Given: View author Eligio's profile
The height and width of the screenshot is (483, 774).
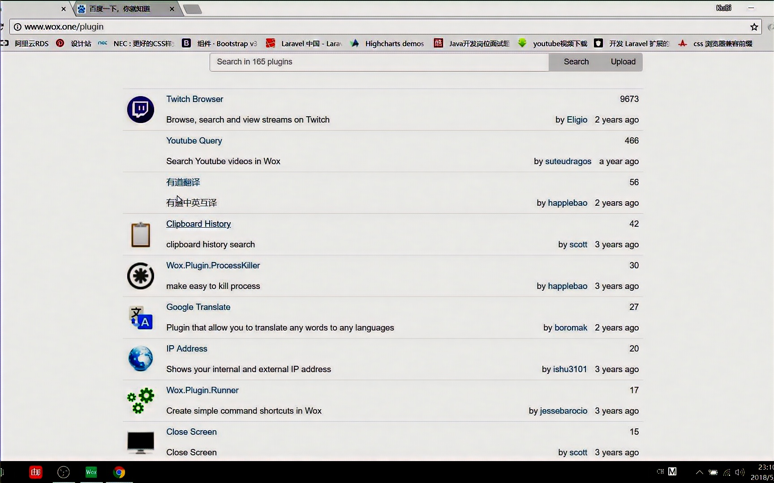Looking at the screenshot, I should (577, 120).
